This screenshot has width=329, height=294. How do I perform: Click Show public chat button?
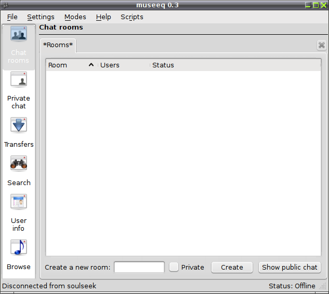pyautogui.click(x=289, y=267)
